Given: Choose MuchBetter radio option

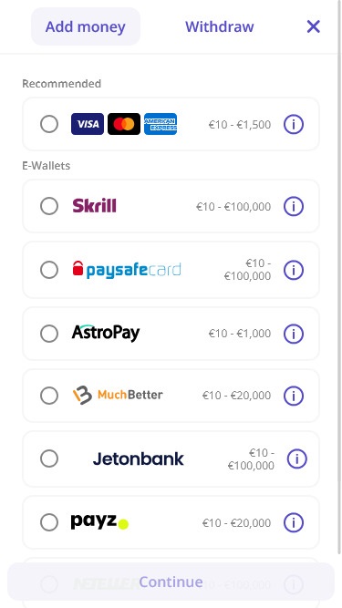Looking at the screenshot, I should (49, 396).
